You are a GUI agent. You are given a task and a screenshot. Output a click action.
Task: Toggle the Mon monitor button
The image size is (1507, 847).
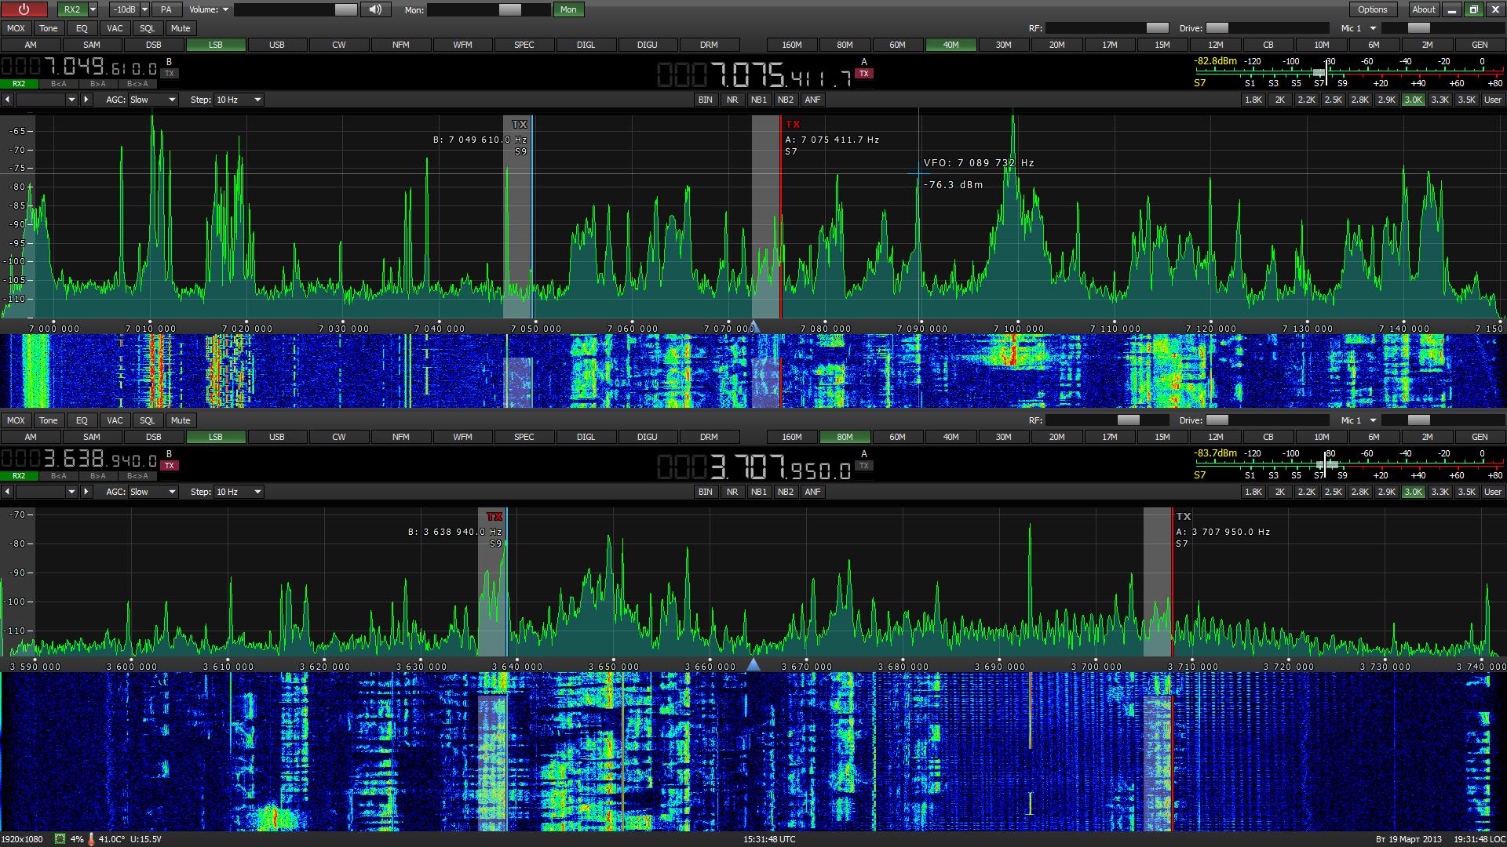pos(568,9)
